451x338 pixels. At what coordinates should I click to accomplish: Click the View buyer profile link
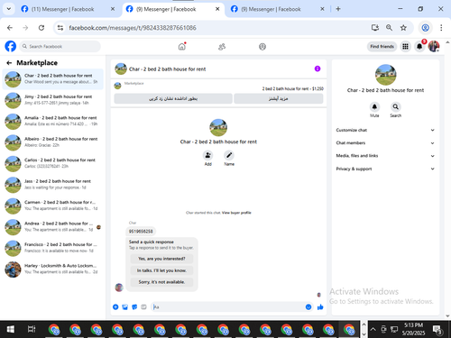[236, 213]
